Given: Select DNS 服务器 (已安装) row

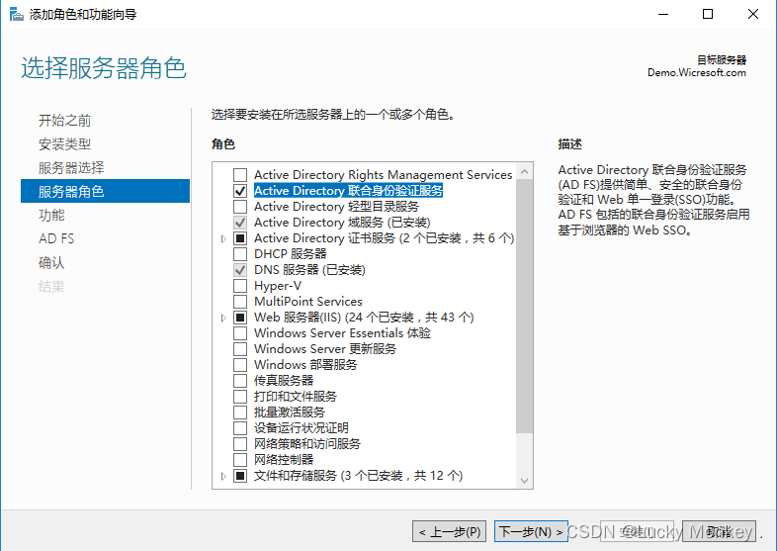Looking at the screenshot, I should (309, 270).
